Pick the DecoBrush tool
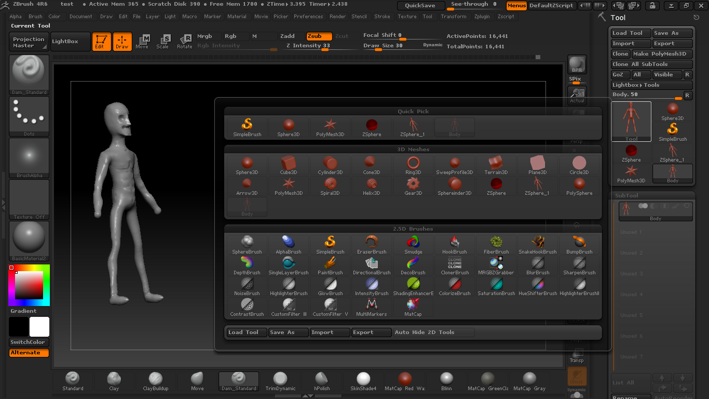 [x=413, y=266]
